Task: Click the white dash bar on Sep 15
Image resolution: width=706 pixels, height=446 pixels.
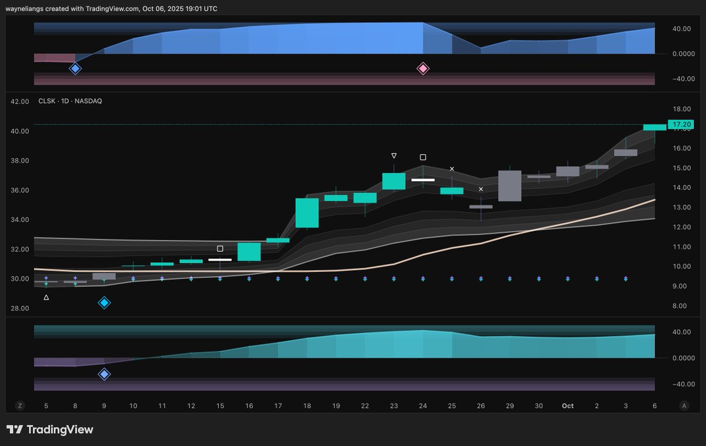Action: point(220,259)
